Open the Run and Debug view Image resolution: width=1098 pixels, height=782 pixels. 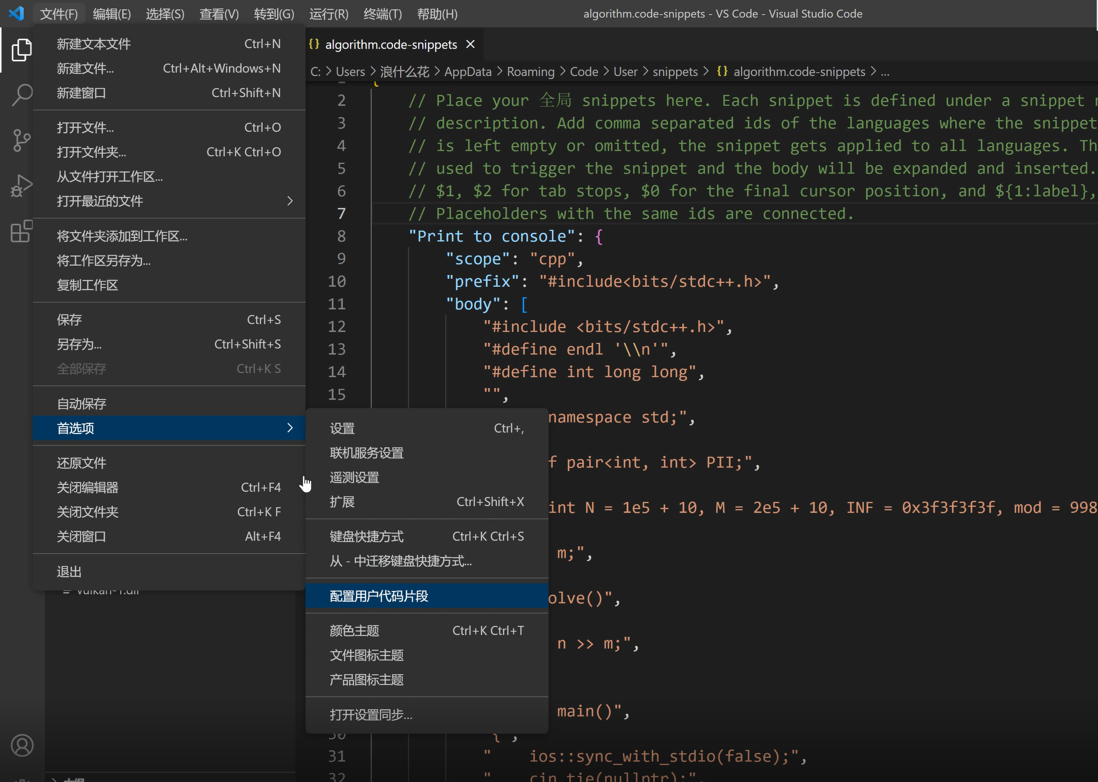coord(21,186)
